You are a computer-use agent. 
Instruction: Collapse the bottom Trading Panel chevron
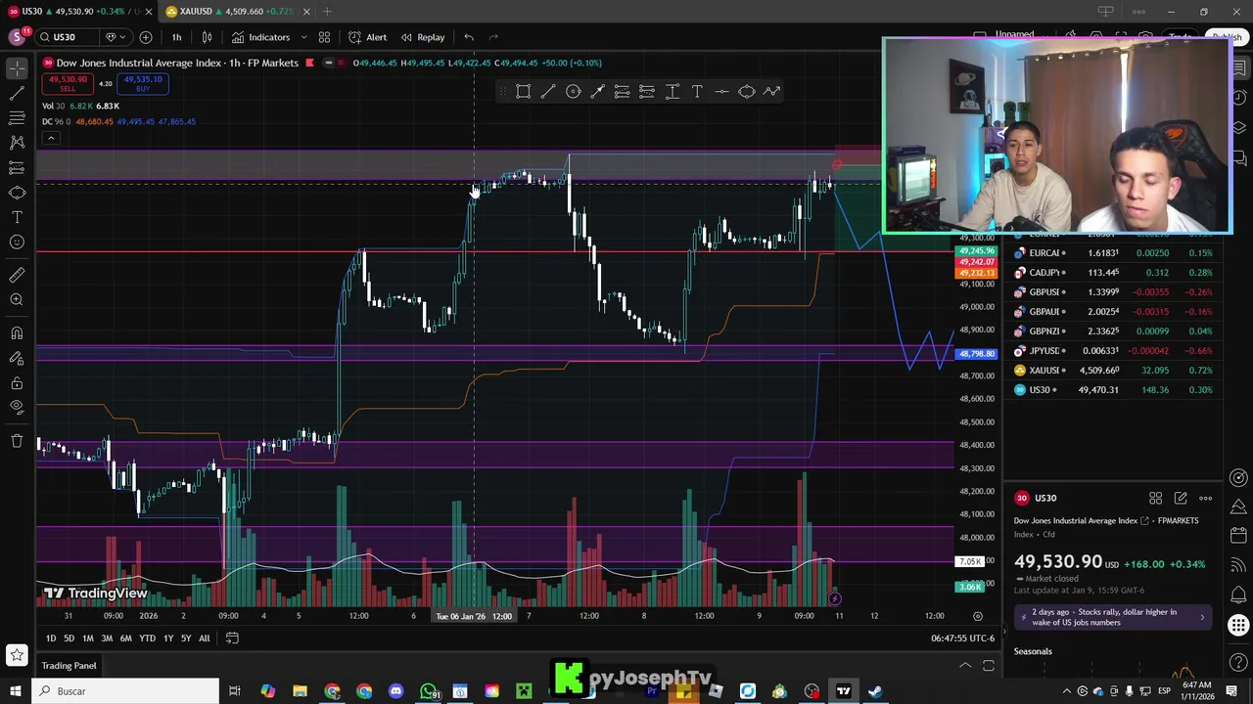pos(965,666)
